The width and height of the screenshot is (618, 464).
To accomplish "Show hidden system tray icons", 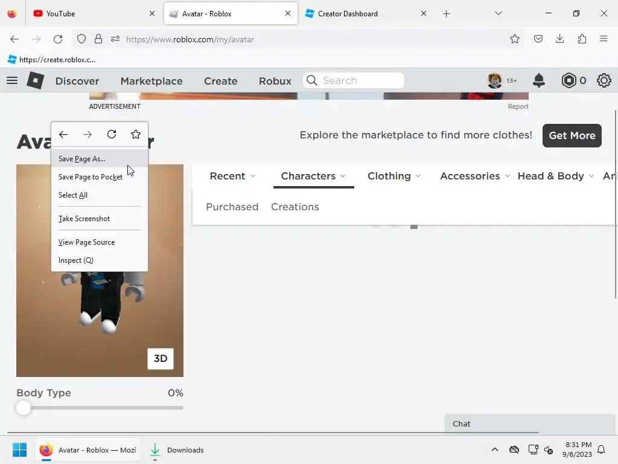I will click(495, 449).
